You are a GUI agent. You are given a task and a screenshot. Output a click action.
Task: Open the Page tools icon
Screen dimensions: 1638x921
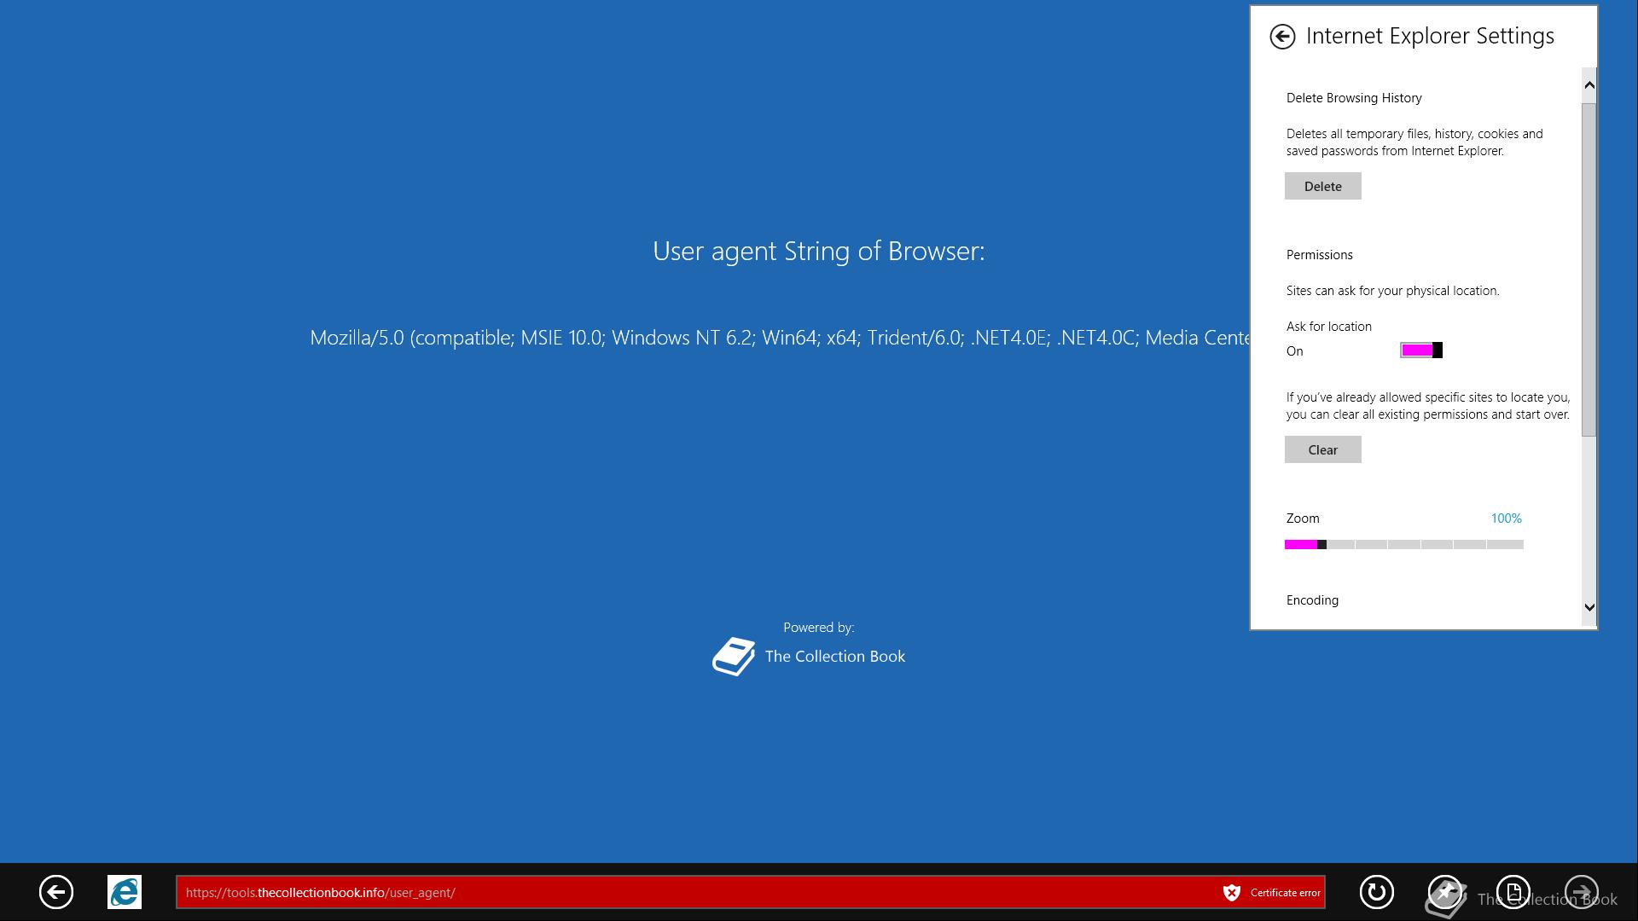pyautogui.click(x=1513, y=892)
